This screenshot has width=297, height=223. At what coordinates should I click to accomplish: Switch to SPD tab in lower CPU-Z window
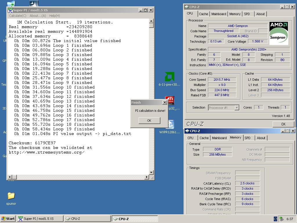point(247,138)
